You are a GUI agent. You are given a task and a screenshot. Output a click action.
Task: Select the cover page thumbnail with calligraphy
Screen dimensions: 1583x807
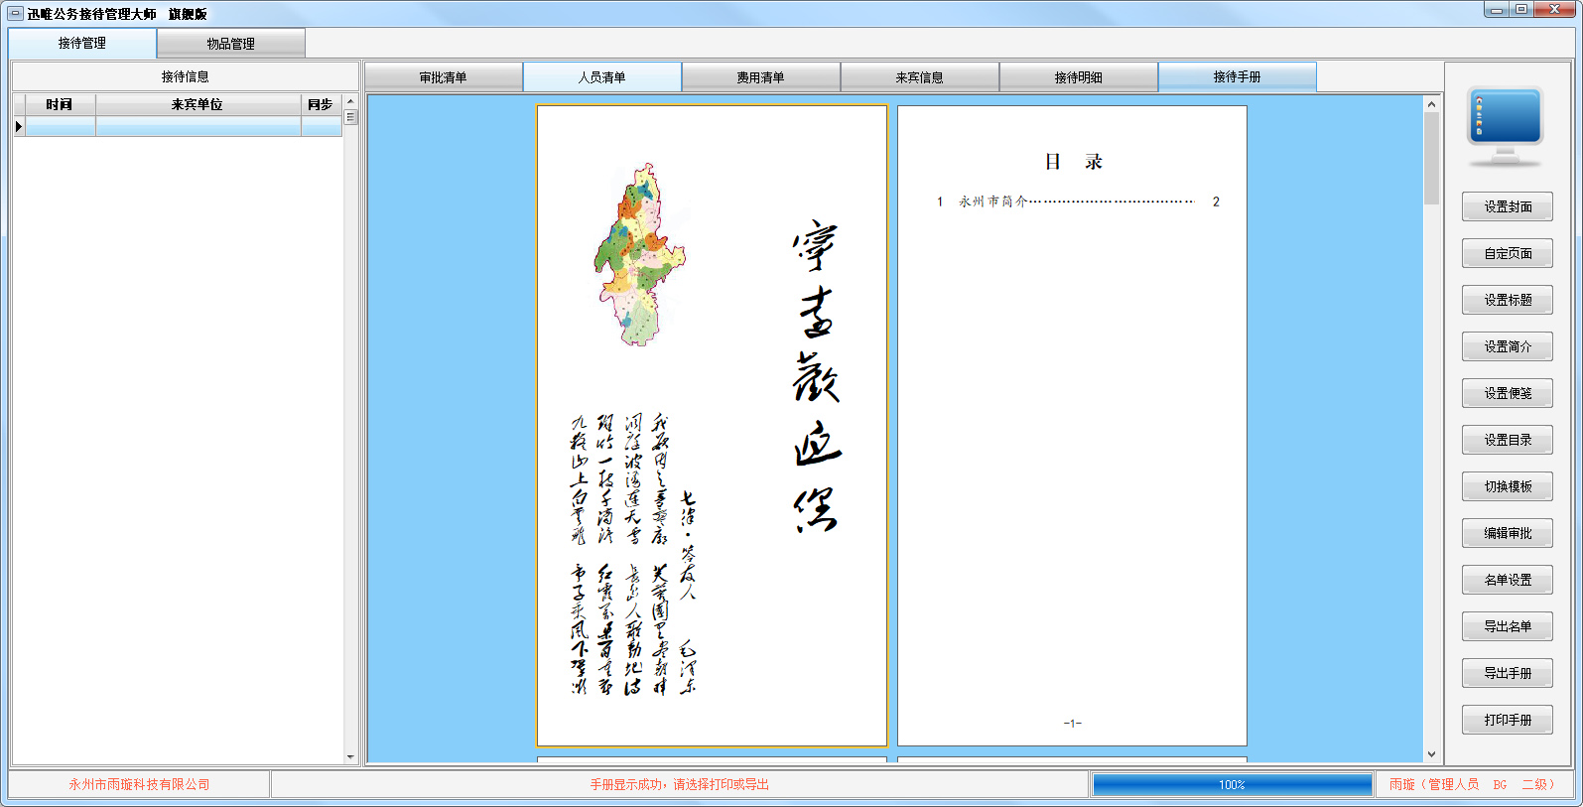click(712, 425)
